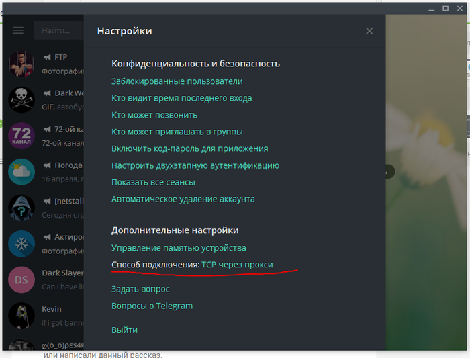The height and width of the screenshot is (358, 470).
Task: Click Настроить двухэтапную аутентификацию
Action: pyautogui.click(x=195, y=165)
